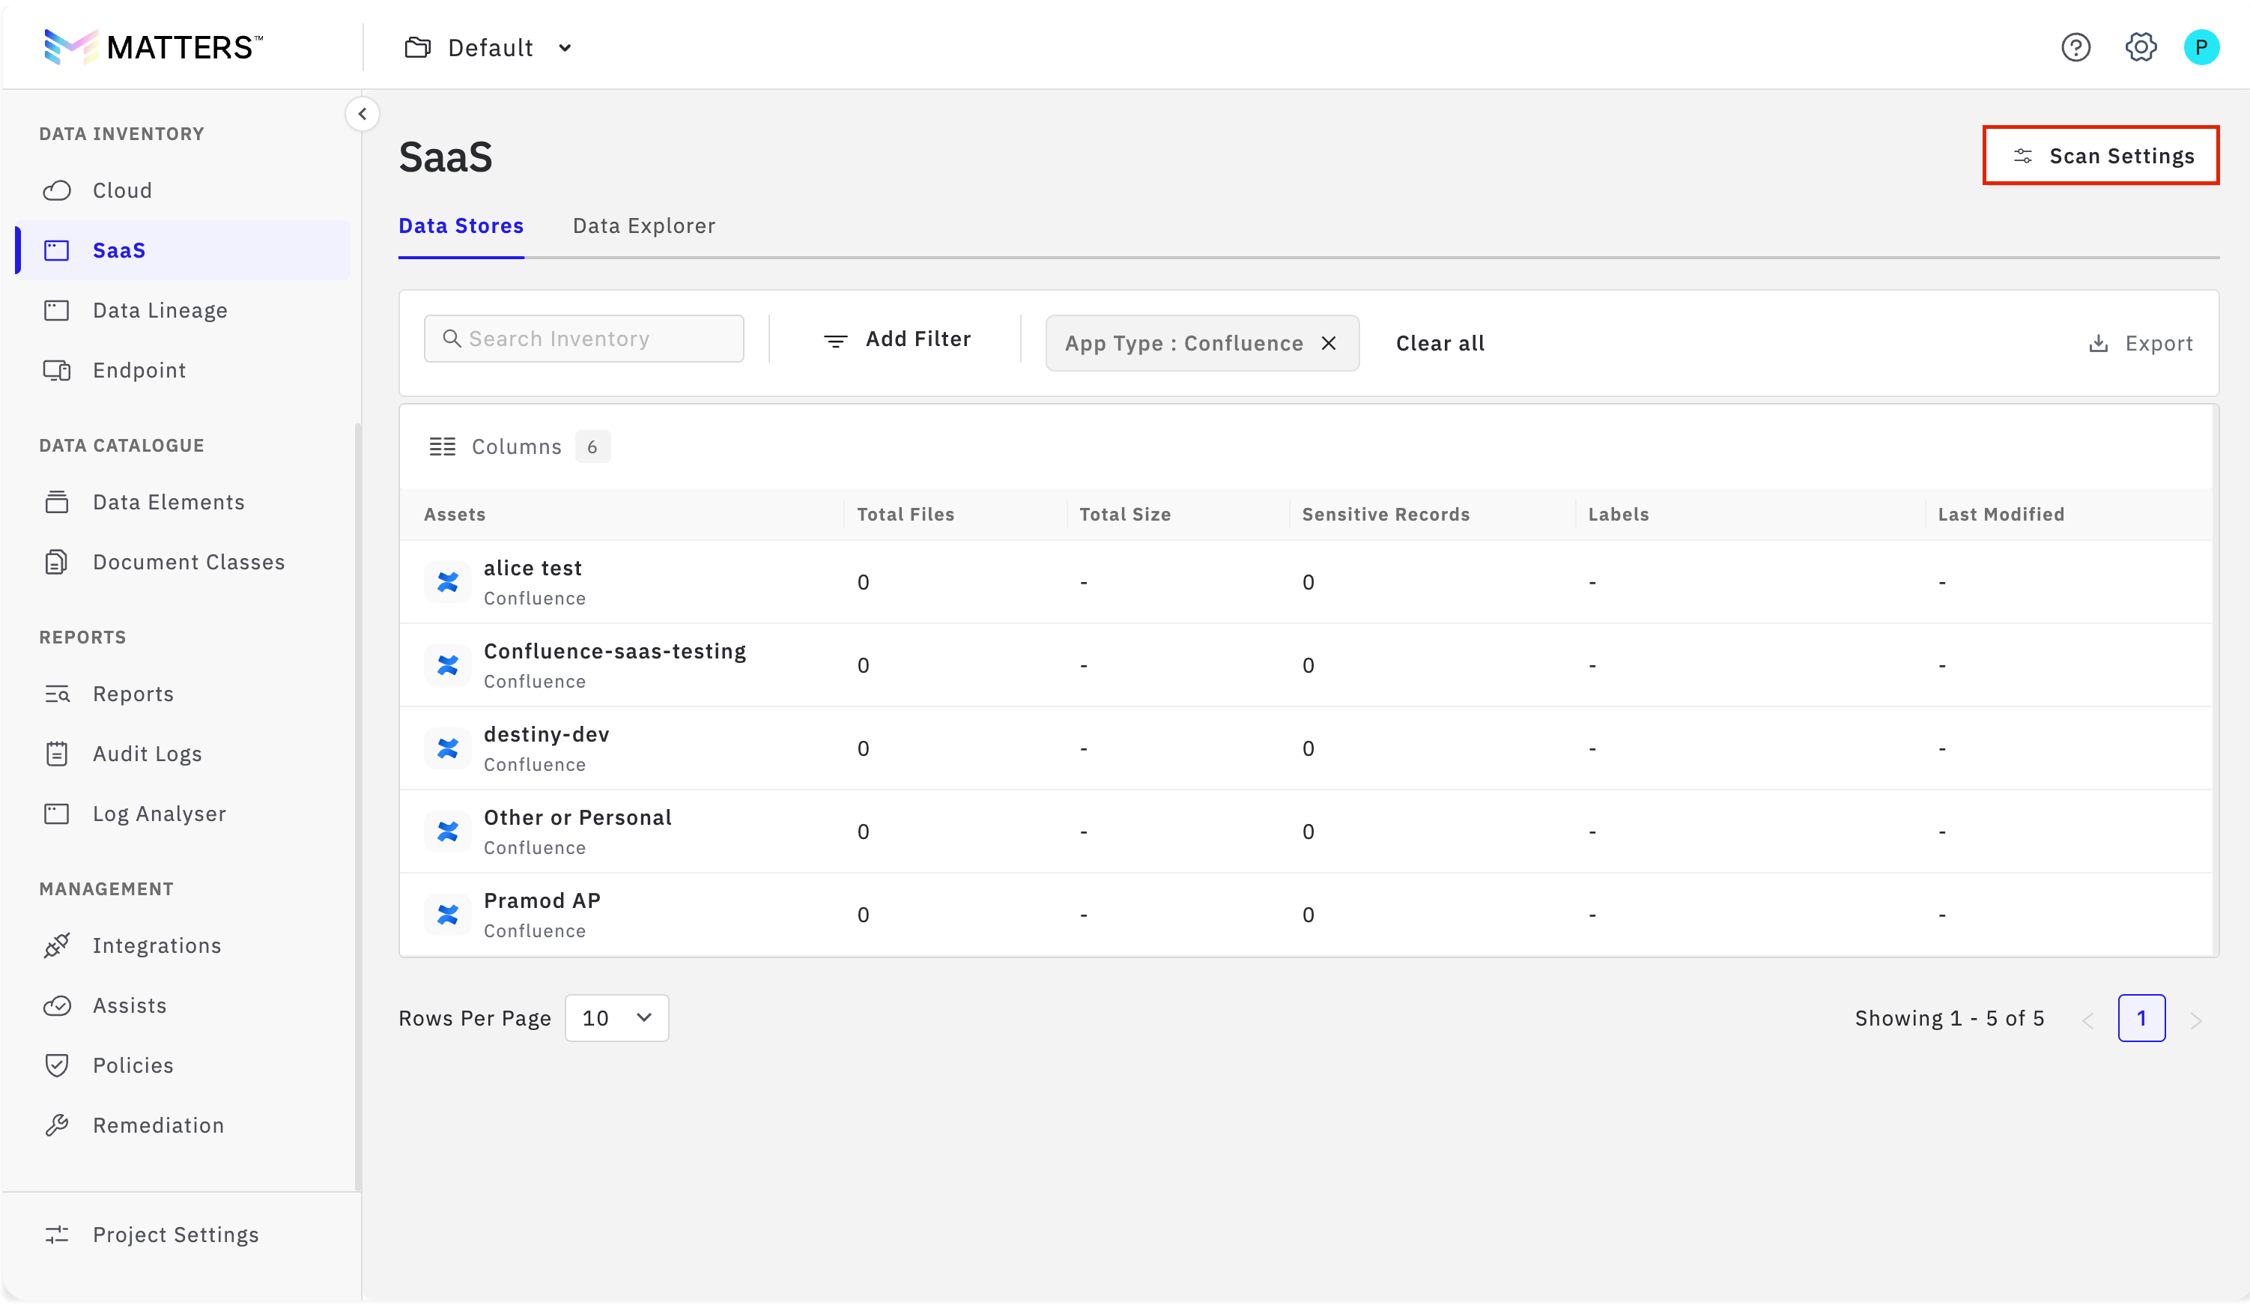
Task: Collapse the sidebar with the chevron button
Action: tap(363, 113)
